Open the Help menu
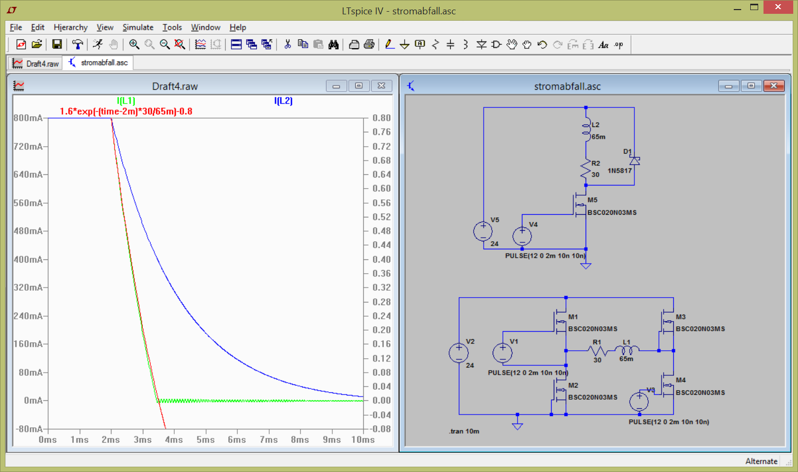Screen dimensions: 798x472 point(238,27)
